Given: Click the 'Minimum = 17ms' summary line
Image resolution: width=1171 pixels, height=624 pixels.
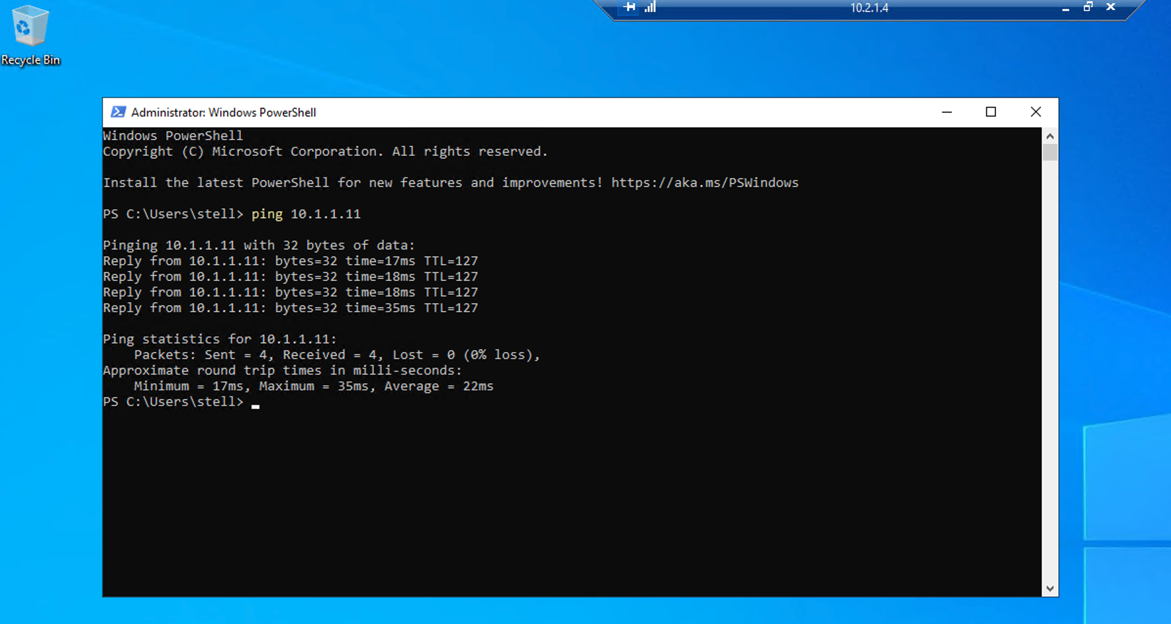Looking at the screenshot, I should click(314, 386).
